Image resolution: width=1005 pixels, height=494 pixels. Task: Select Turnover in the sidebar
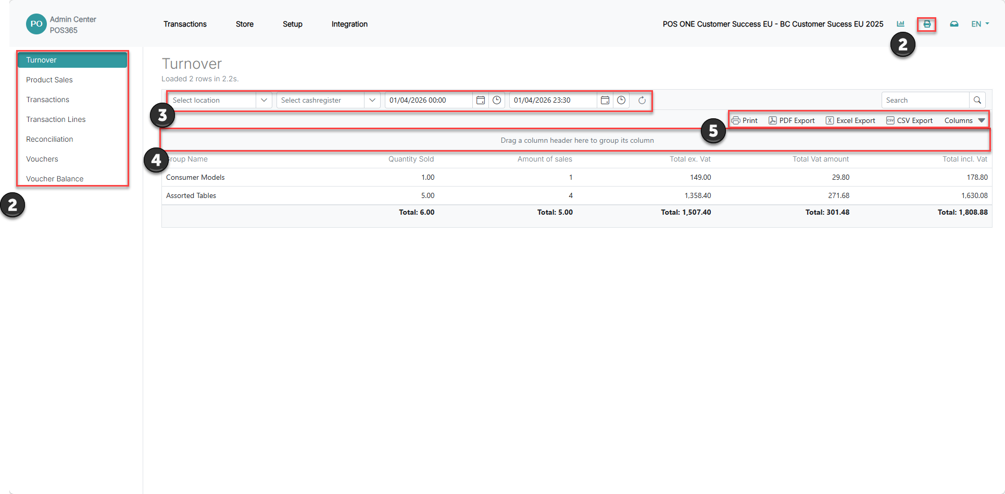(x=72, y=60)
